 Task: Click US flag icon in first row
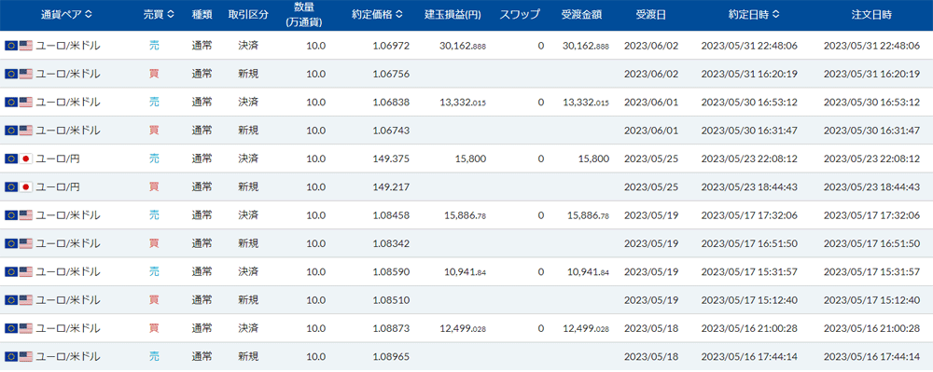point(25,46)
